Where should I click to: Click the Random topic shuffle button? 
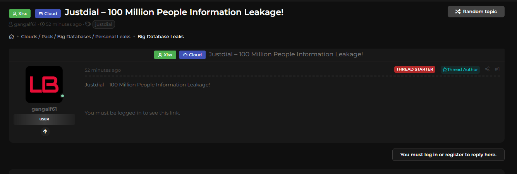[476, 12]
